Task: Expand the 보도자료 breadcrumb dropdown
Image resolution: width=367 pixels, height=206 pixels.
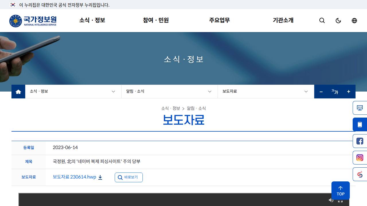Action: [x=266, y=92]
